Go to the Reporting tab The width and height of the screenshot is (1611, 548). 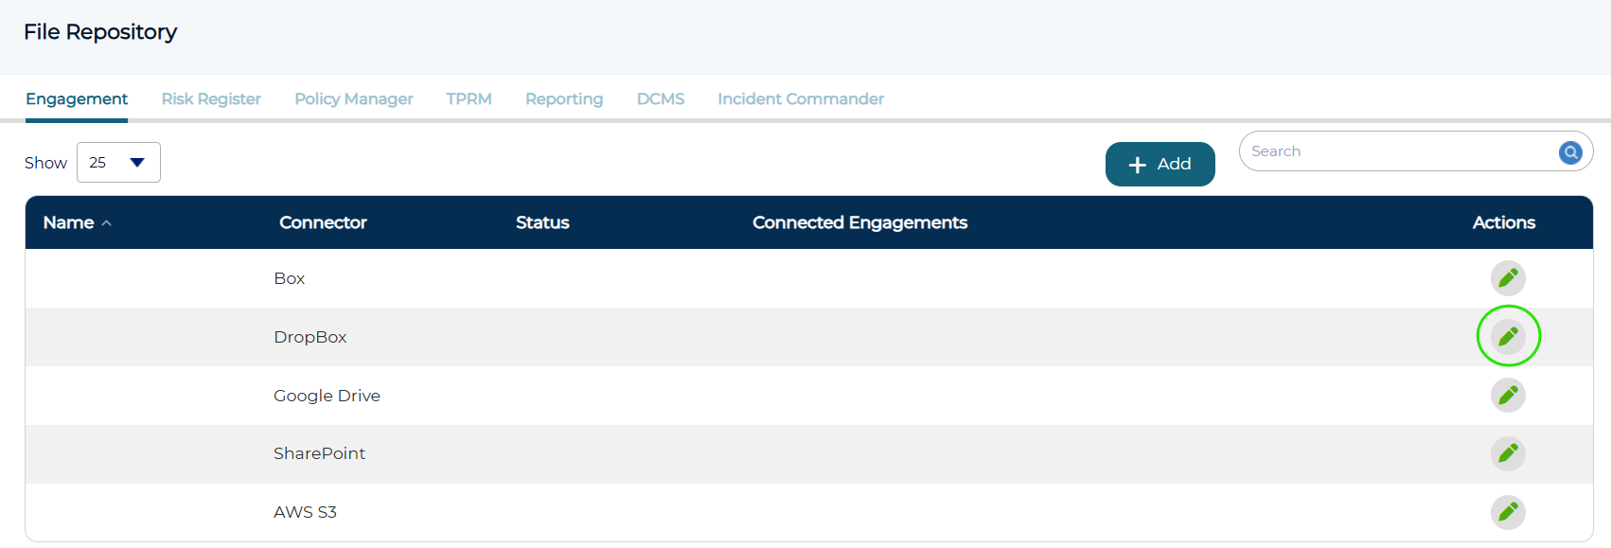pos(564,98)
